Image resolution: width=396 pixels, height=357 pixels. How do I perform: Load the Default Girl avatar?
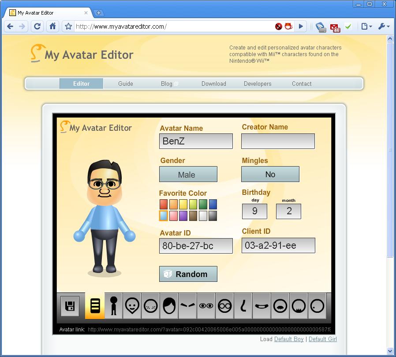[x=322, y=339]
